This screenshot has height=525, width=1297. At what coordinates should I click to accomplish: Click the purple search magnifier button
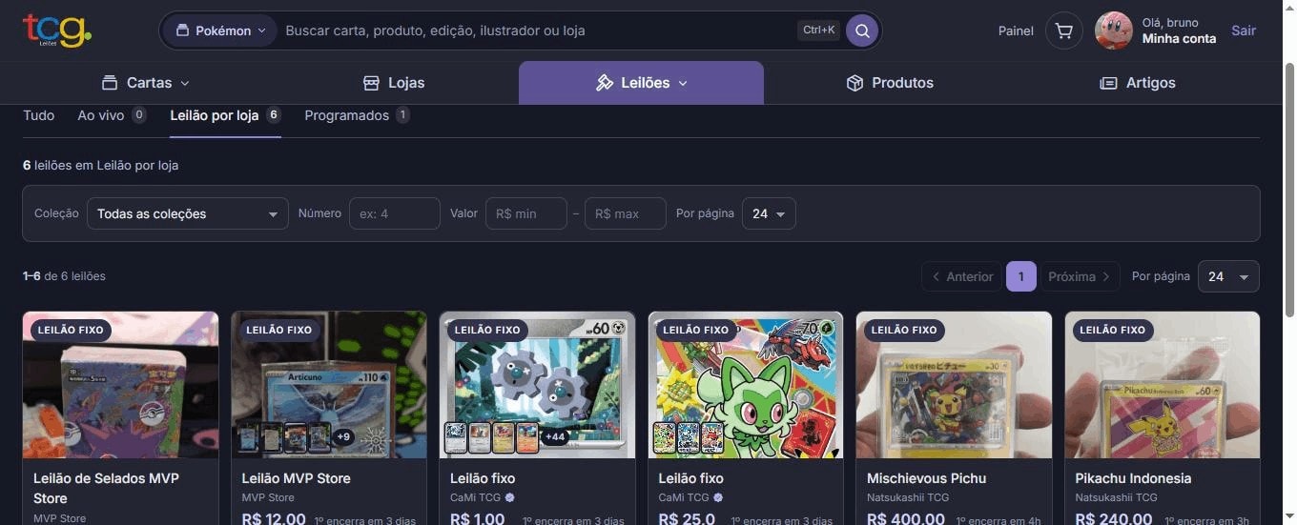click(862, 30)
